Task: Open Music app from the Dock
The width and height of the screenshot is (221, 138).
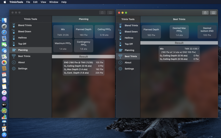Action: click(x=4, y=93)
